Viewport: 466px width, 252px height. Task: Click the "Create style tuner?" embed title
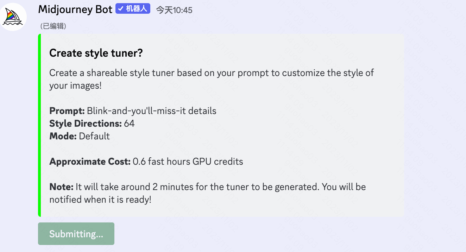coord(96,53)
